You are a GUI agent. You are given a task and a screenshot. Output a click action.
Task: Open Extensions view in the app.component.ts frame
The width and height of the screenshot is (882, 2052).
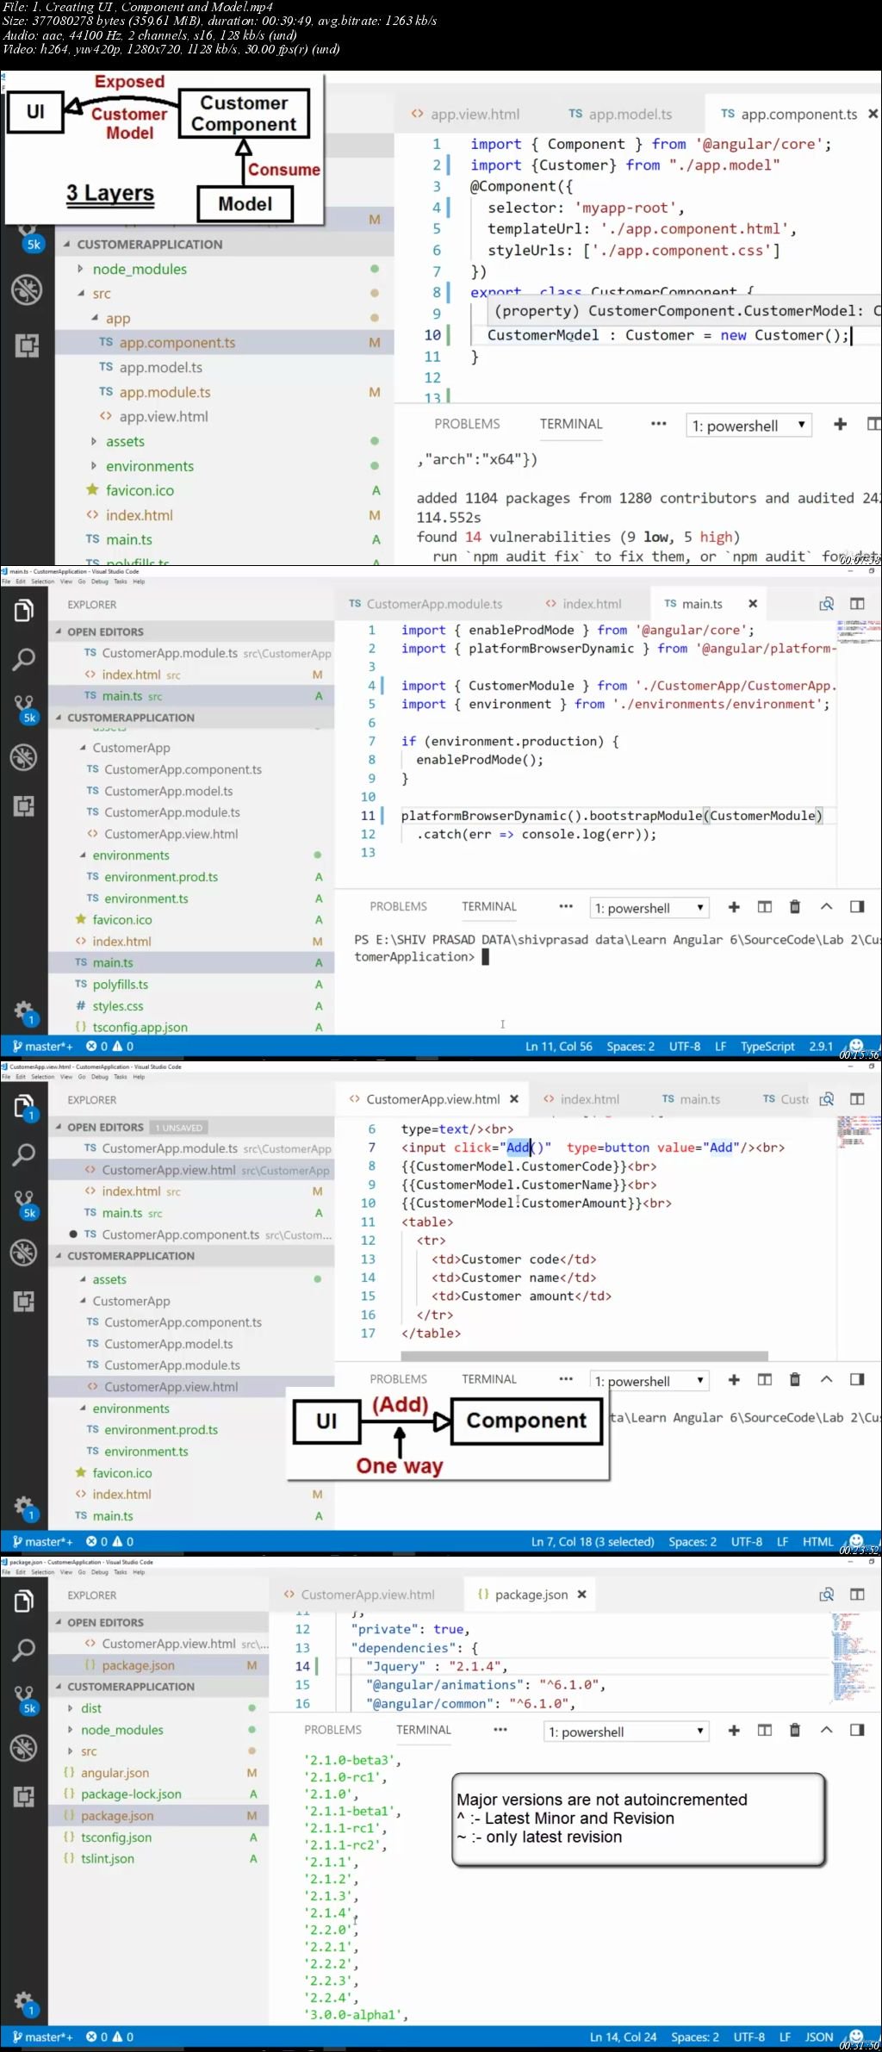tap(27, 346)
